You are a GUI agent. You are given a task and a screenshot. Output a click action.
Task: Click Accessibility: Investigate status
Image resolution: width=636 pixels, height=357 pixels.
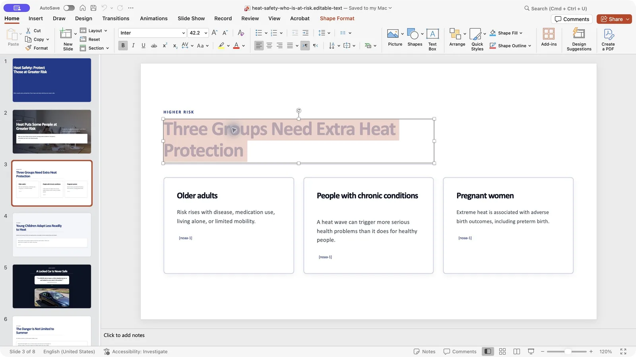coord(136,351)
